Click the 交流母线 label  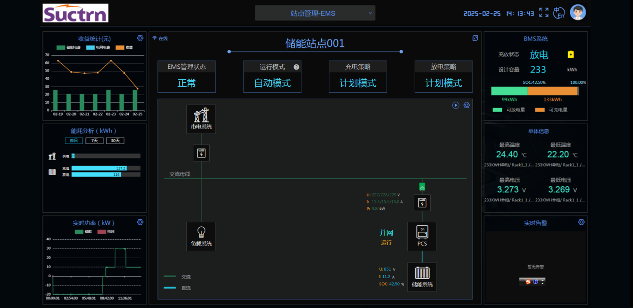[x=179, y=174]
